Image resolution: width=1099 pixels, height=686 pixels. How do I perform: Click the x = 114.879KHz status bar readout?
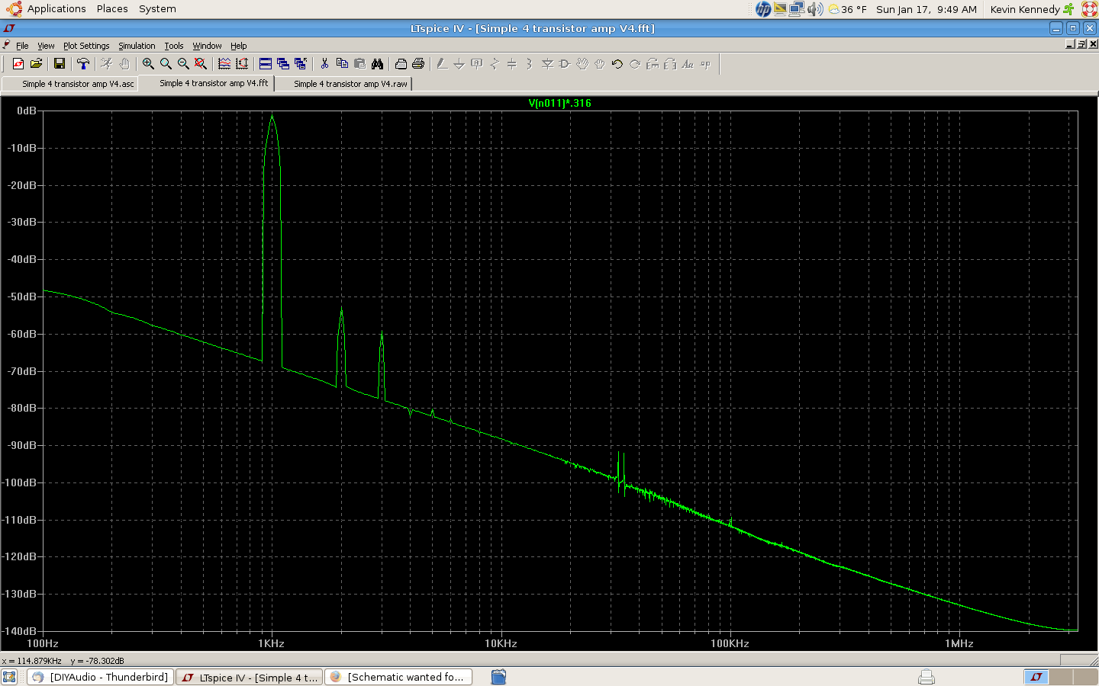32,661
